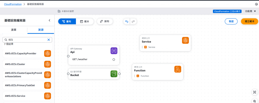Clear the ECS search text
The width and height of the screenshot is (259, 103).
coord(49,40)
